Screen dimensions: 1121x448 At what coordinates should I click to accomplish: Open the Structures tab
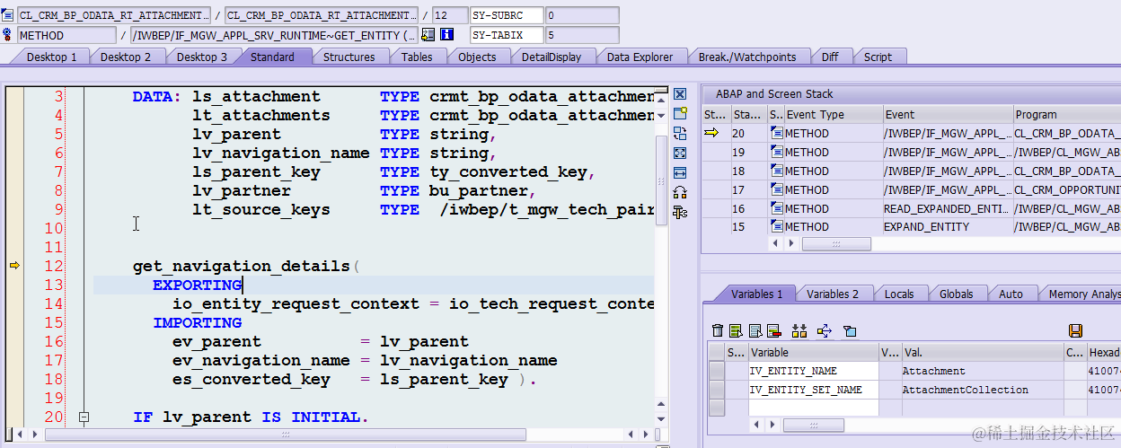coord(349,57)
